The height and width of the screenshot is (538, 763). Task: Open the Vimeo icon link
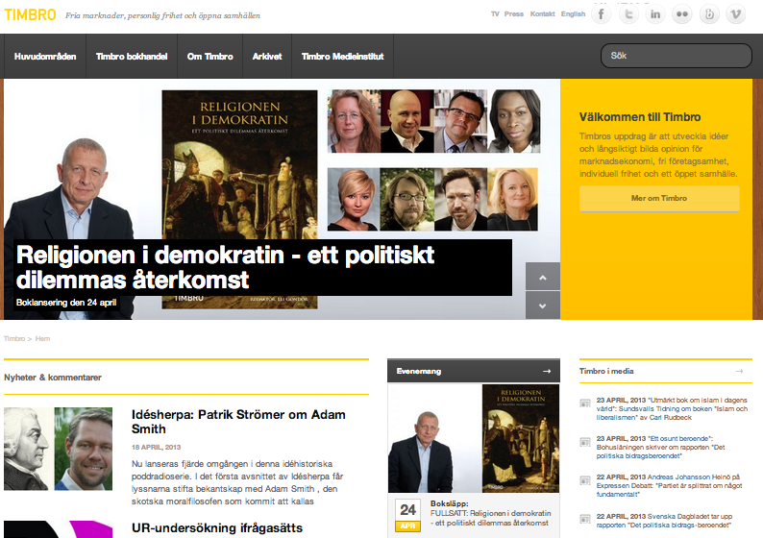click(x=736, y=14)
